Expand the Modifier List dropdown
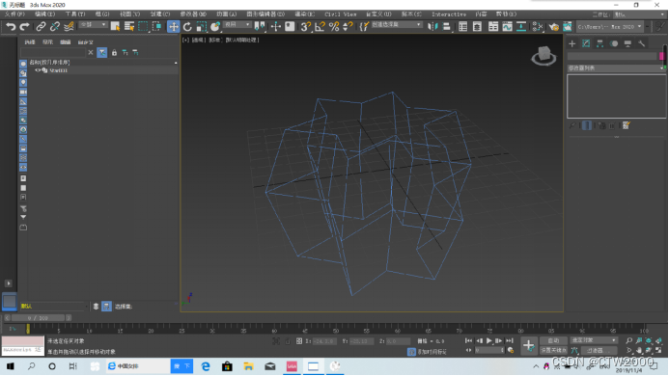This screenshot has height=376, width=669. (x=616, y=68)
